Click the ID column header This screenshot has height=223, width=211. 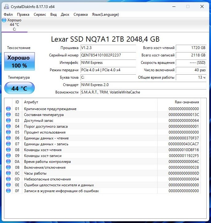(17, 102)
